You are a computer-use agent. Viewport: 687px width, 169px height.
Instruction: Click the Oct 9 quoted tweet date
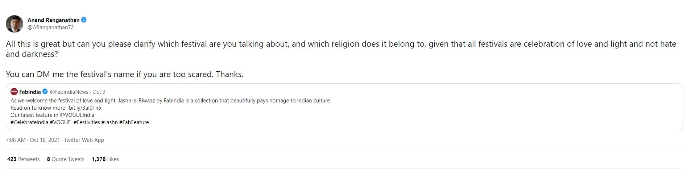coord(99,92)
